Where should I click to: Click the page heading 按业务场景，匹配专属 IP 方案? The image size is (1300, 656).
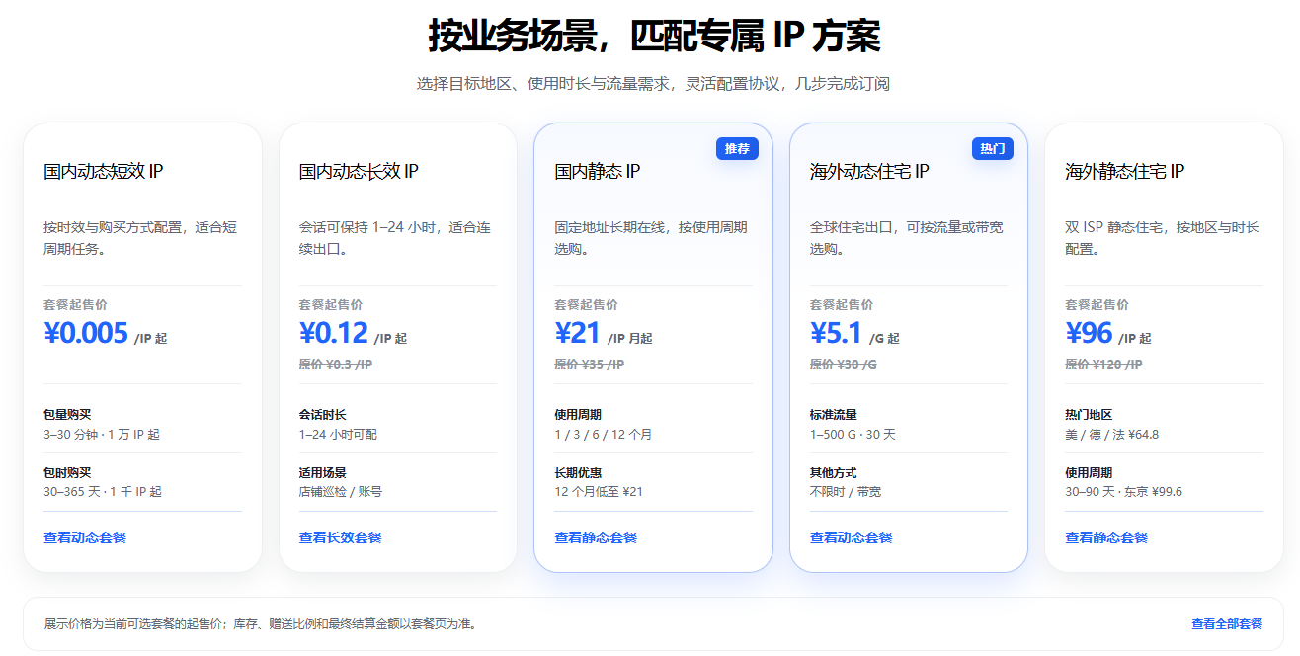(x=654, y=37)
